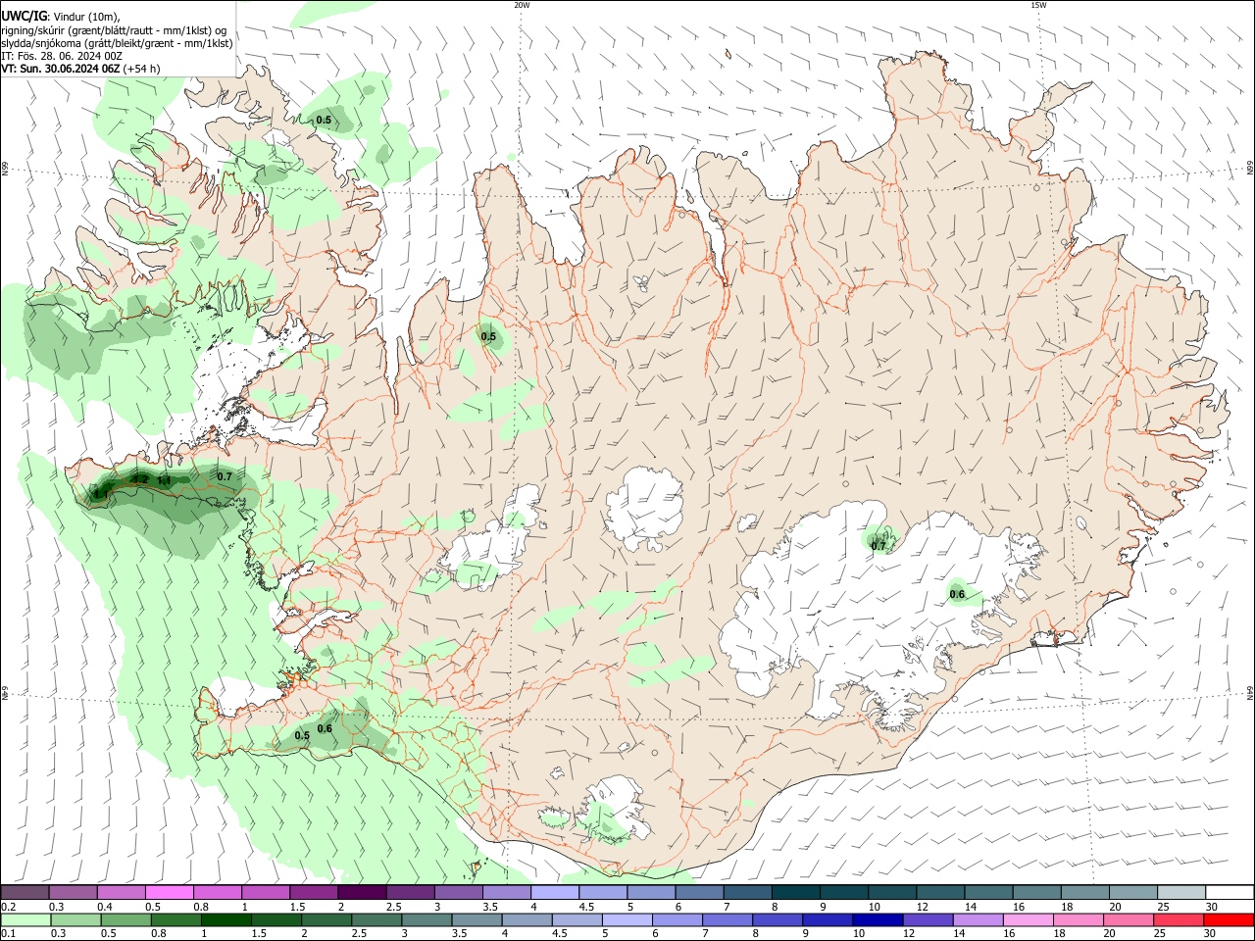
Task: Click the 0.6 value on Reykjanes peninsula
Action: [325, 728]
